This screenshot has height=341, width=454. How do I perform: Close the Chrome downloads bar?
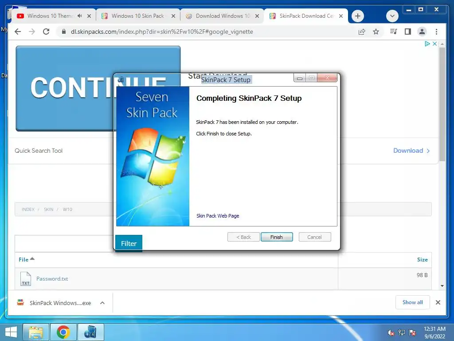(438, 302)
